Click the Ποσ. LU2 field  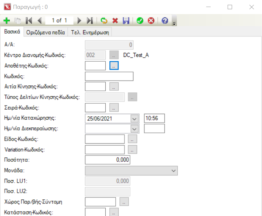(x=108, y=192)
